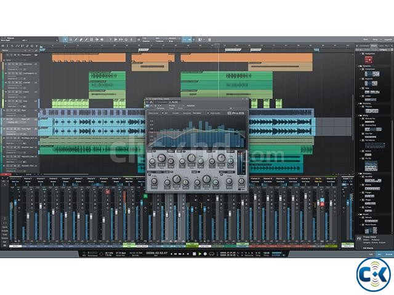Toggle the Mix view button at bottom right
394x295 pixels.
(379, 254)
